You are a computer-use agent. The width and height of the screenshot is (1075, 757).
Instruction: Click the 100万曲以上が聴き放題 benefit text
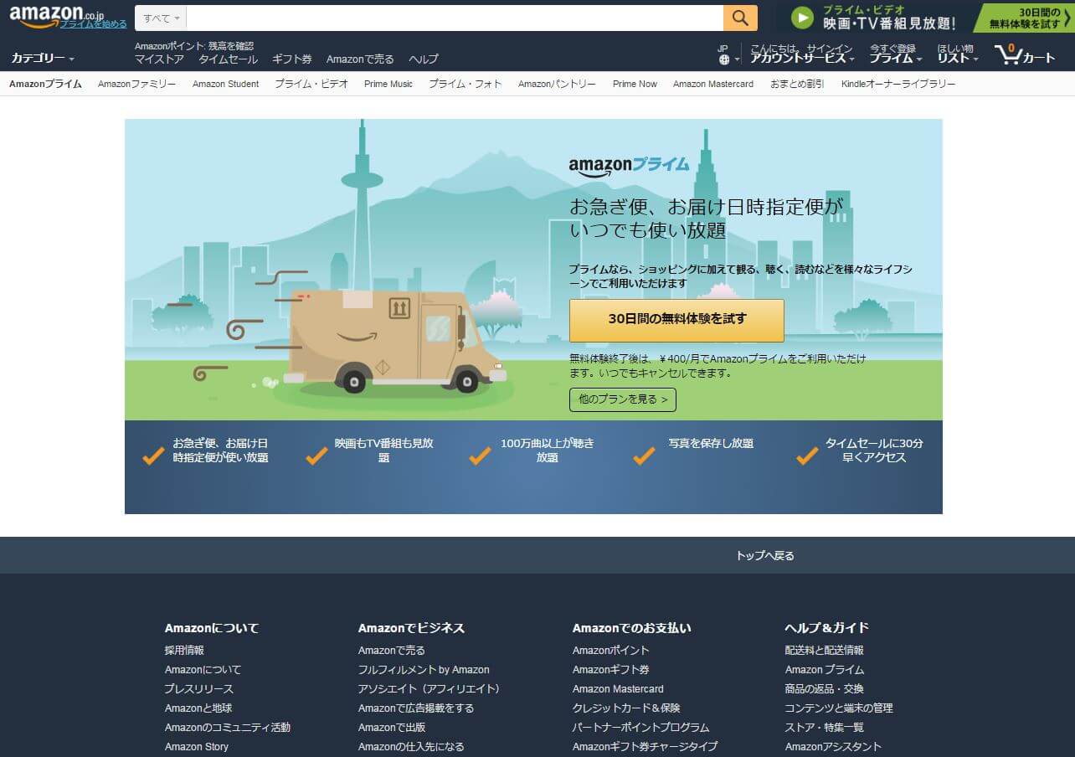[548, 451]
